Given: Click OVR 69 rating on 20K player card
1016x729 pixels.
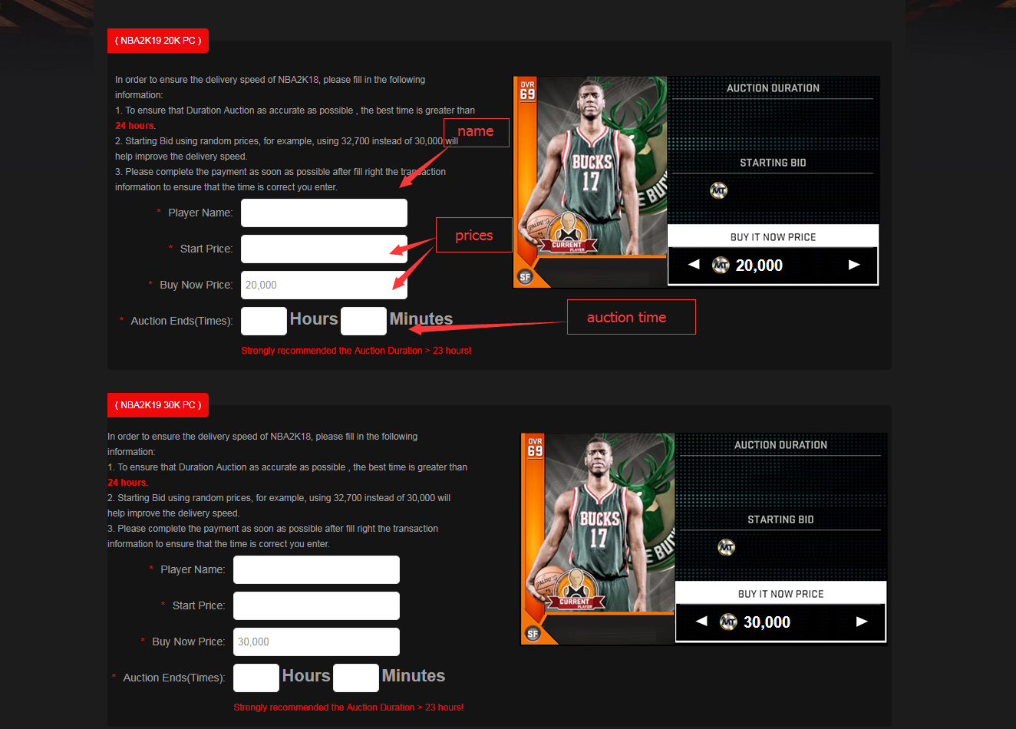Looking at the screenshot, I should coord(527,91).
